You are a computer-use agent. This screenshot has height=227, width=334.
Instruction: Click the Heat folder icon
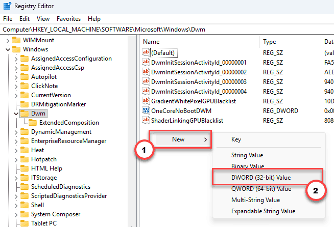[x=25, y=150]
